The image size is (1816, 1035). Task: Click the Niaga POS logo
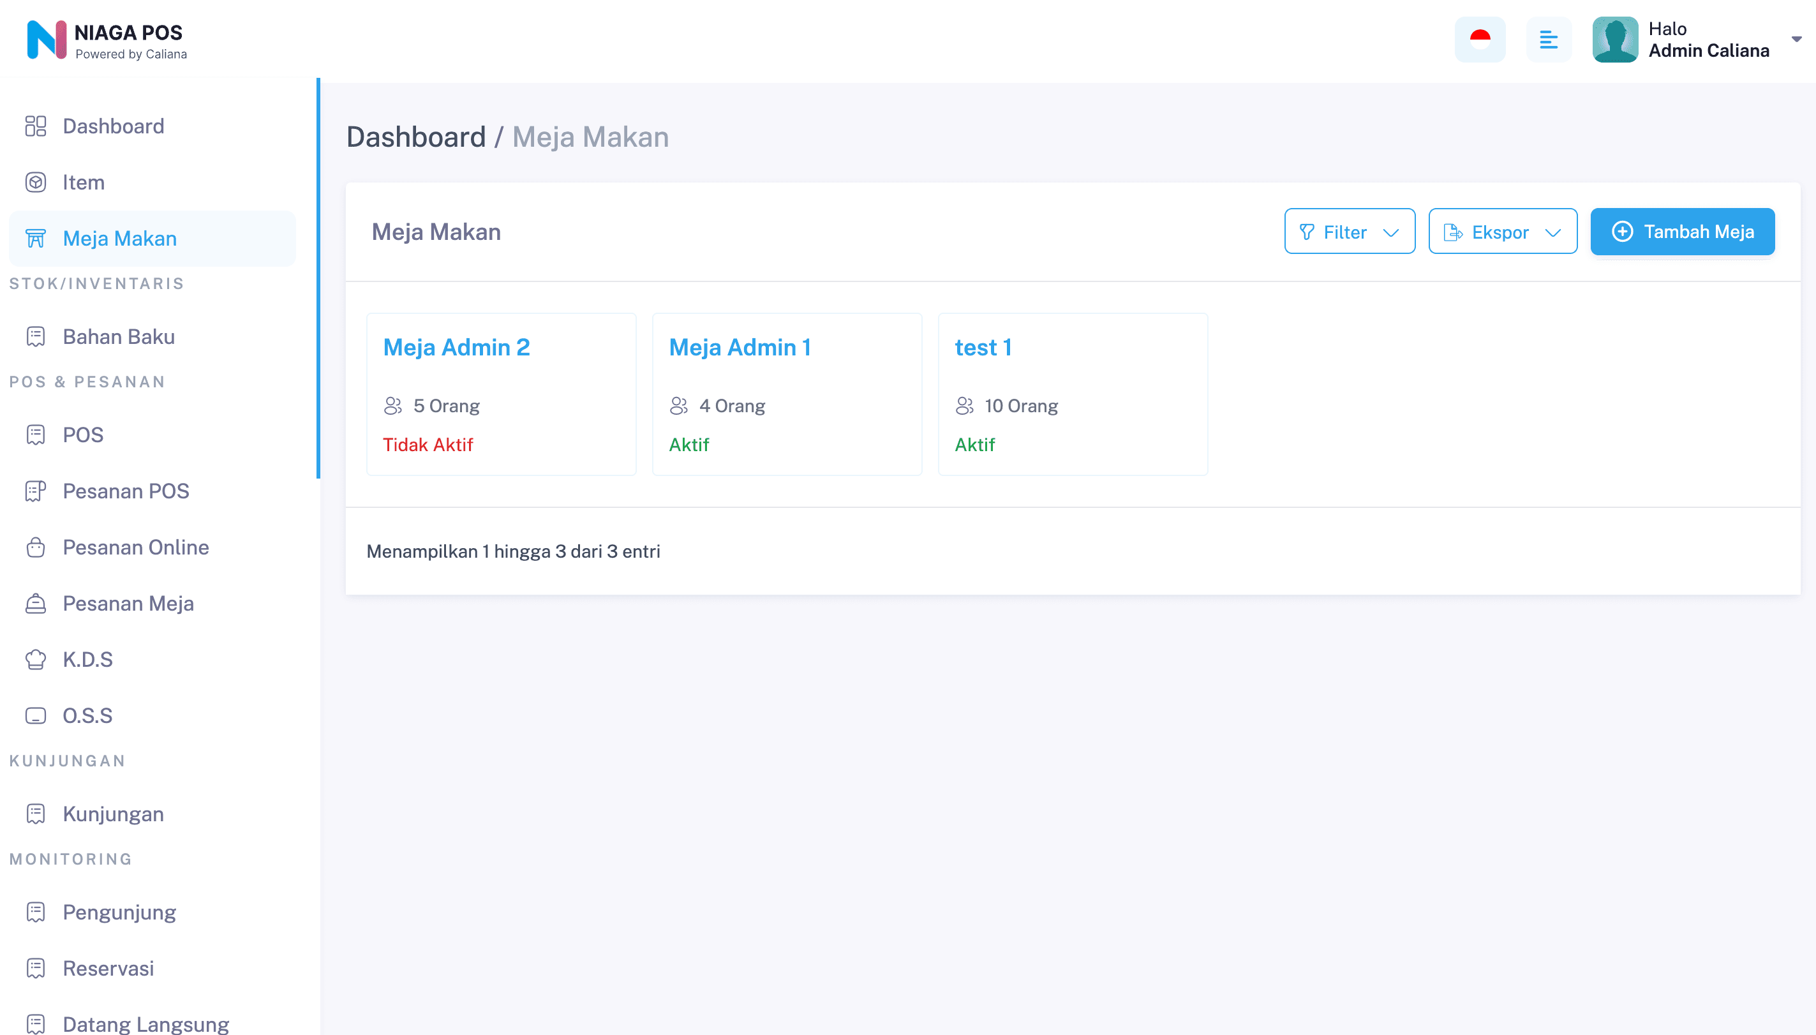click(107, 40)
